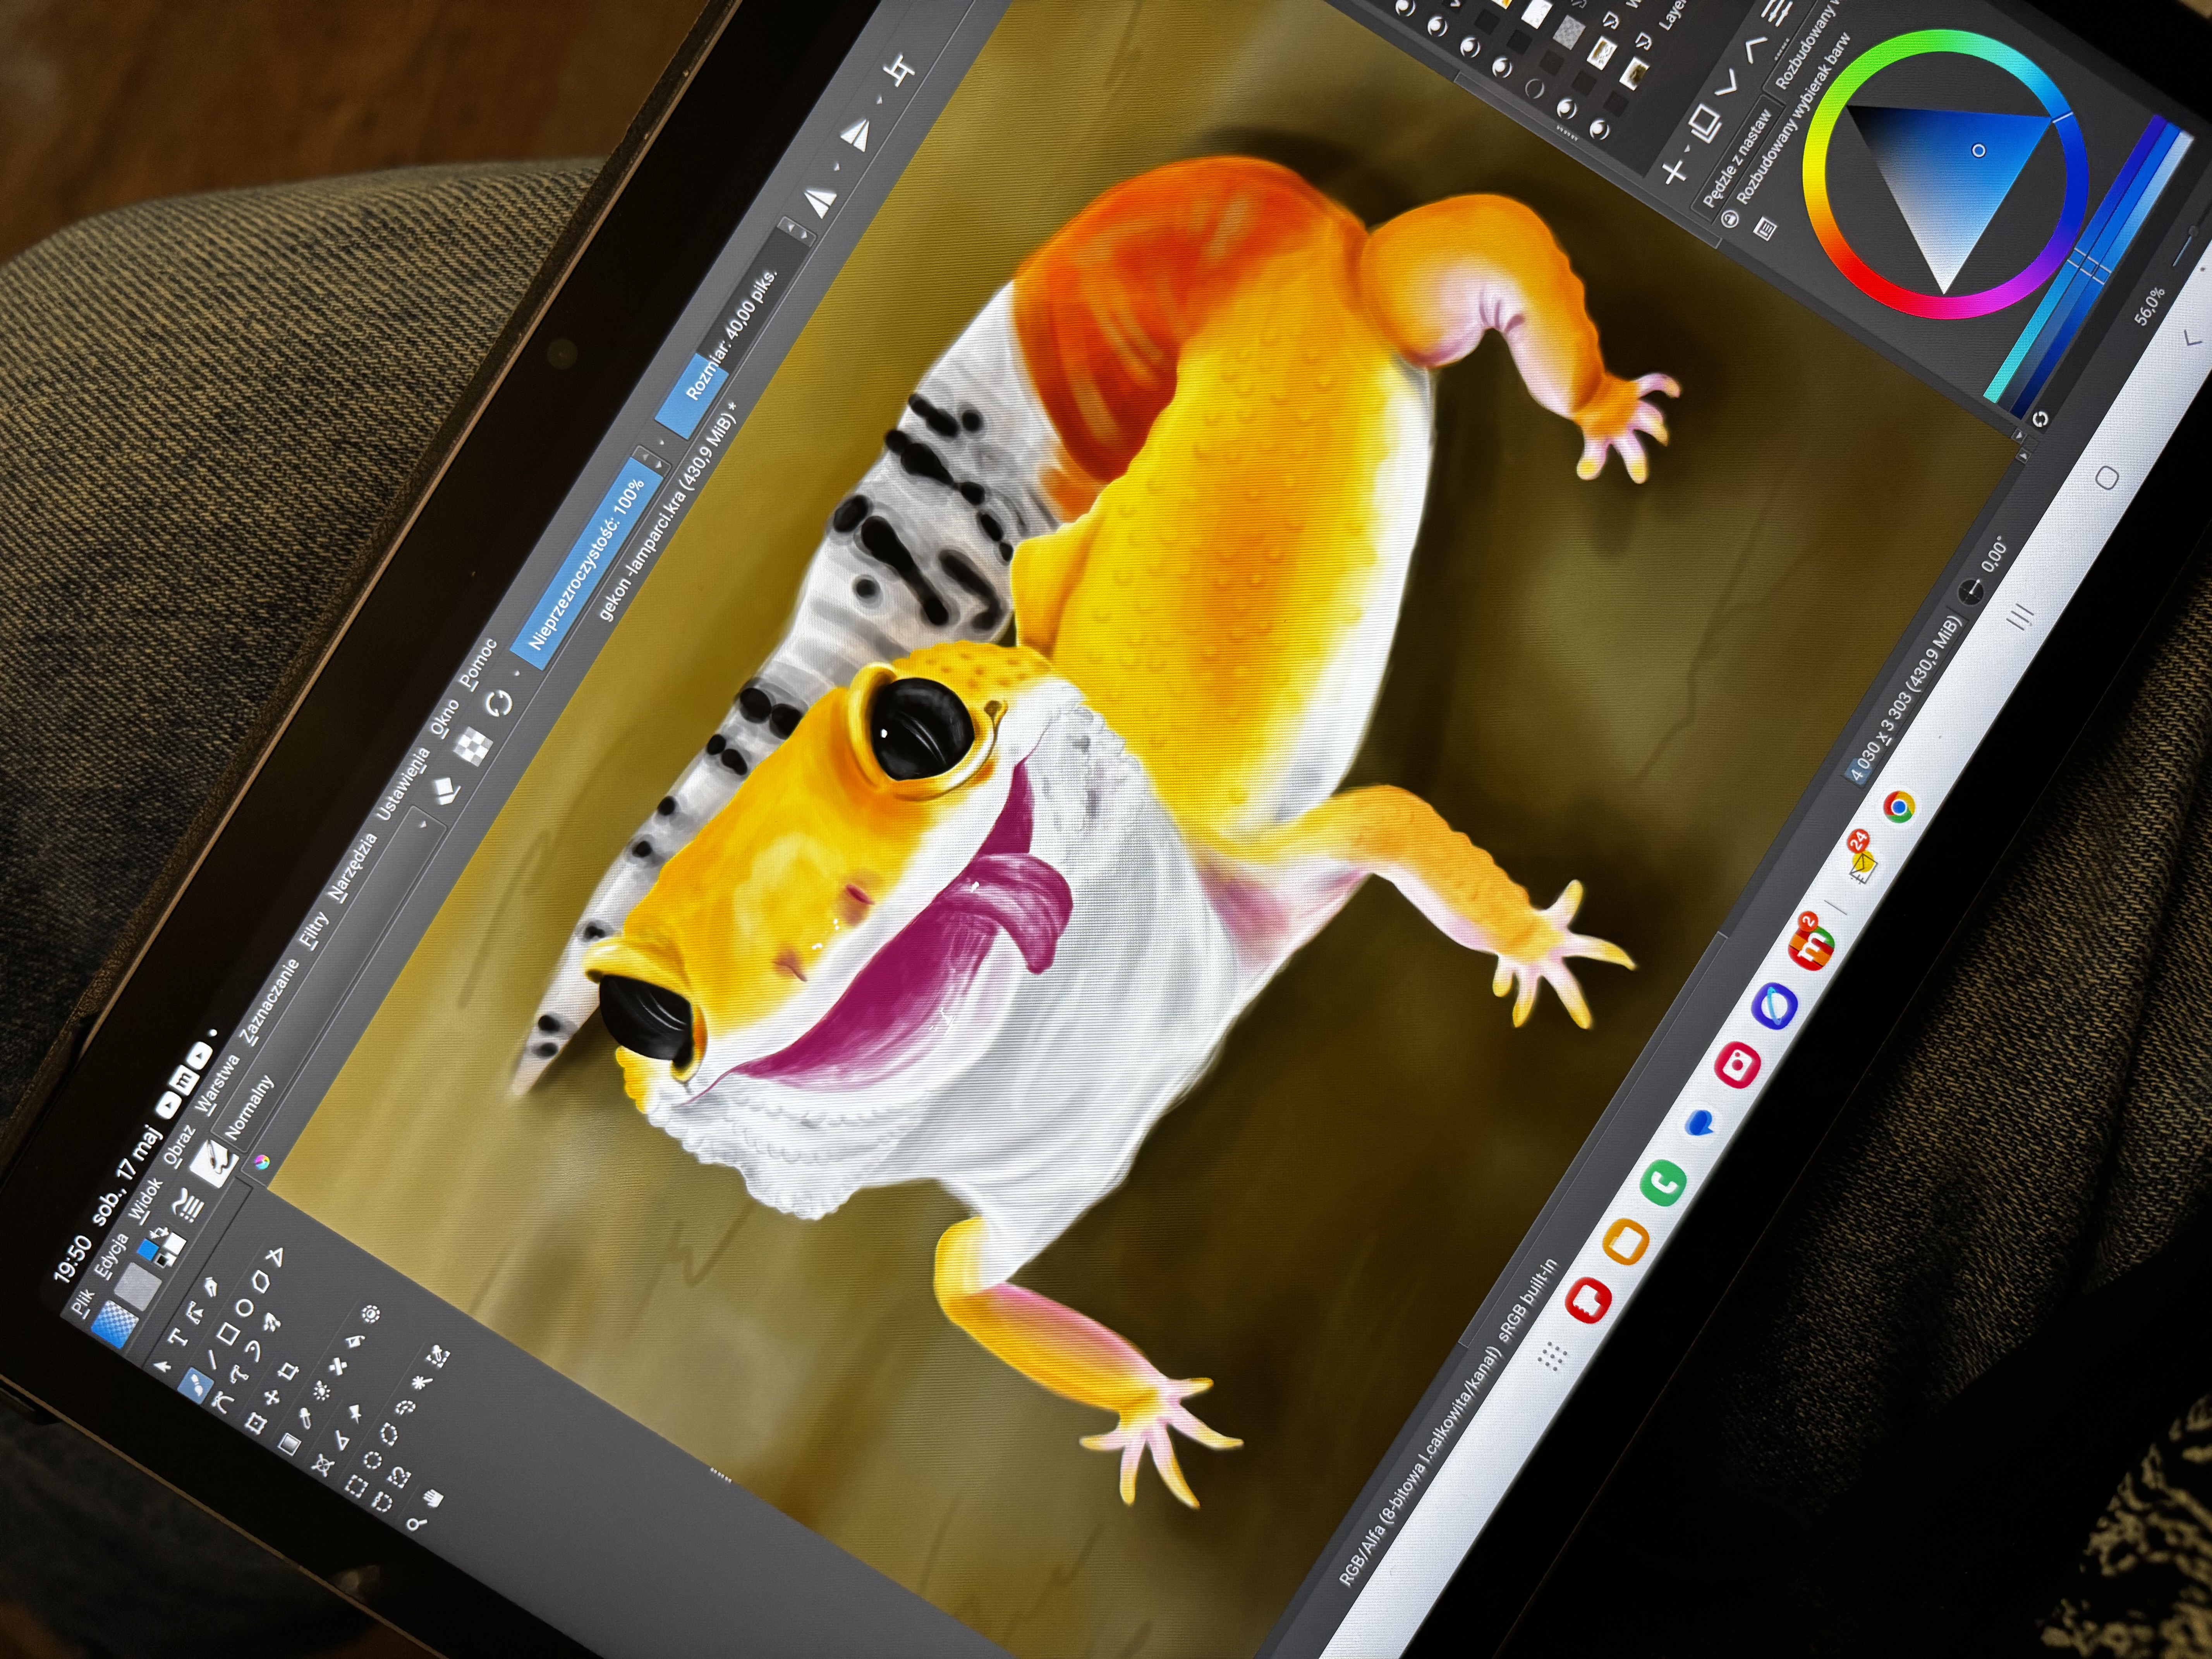Select the Contiguous Selection magic wand tool

pyautogui.click(x=422, y=1382)
